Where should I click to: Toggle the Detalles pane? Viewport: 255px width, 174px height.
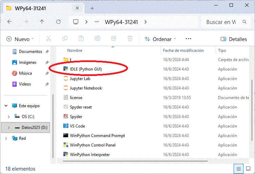[x=234, y=39]
